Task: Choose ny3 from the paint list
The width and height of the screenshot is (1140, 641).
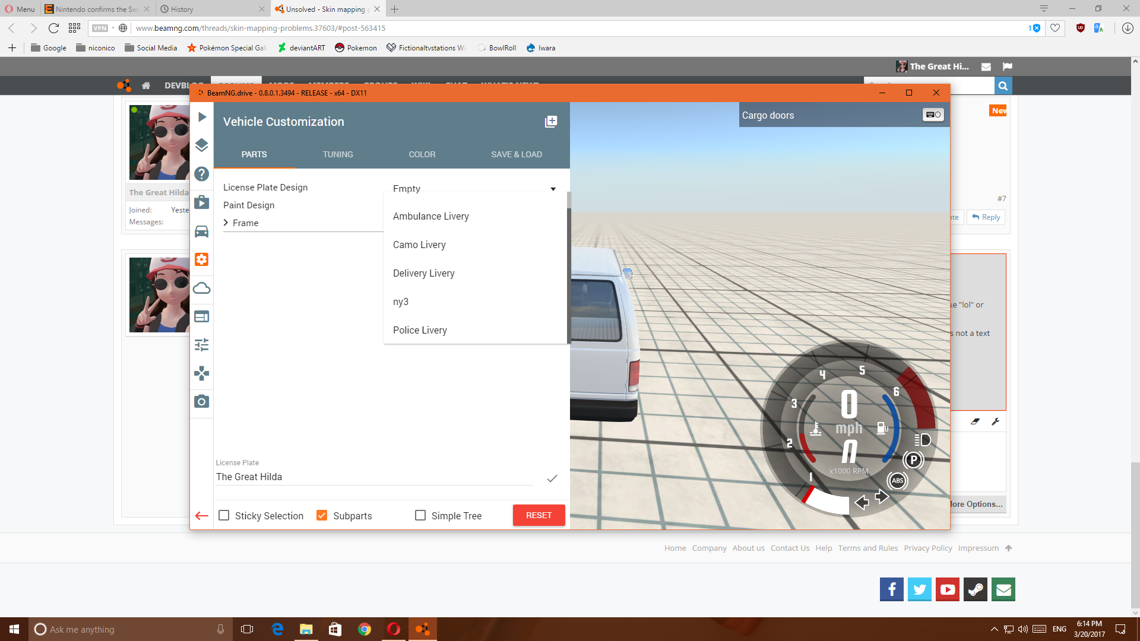Action: 475,302
